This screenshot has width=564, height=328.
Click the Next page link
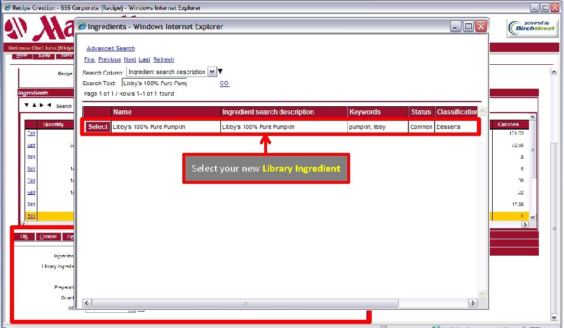(130, 60)
